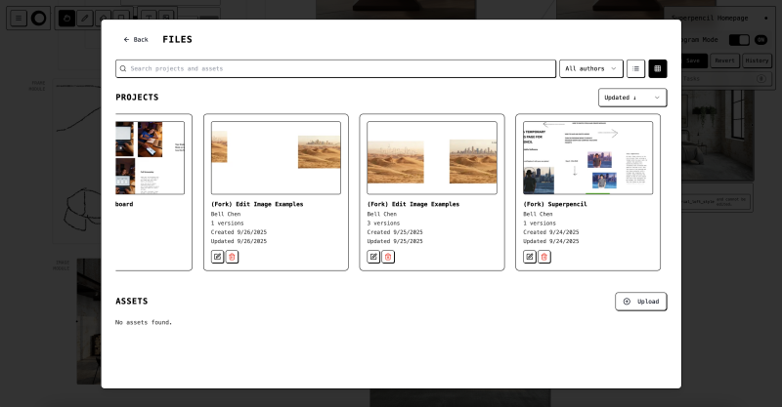Edit the 3-version Edit Image Examples project
This screenshot has width=782, height=407.
tap(373, 257)
